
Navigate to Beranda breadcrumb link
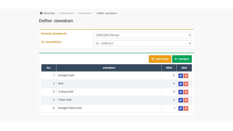(x=49, y=13)
